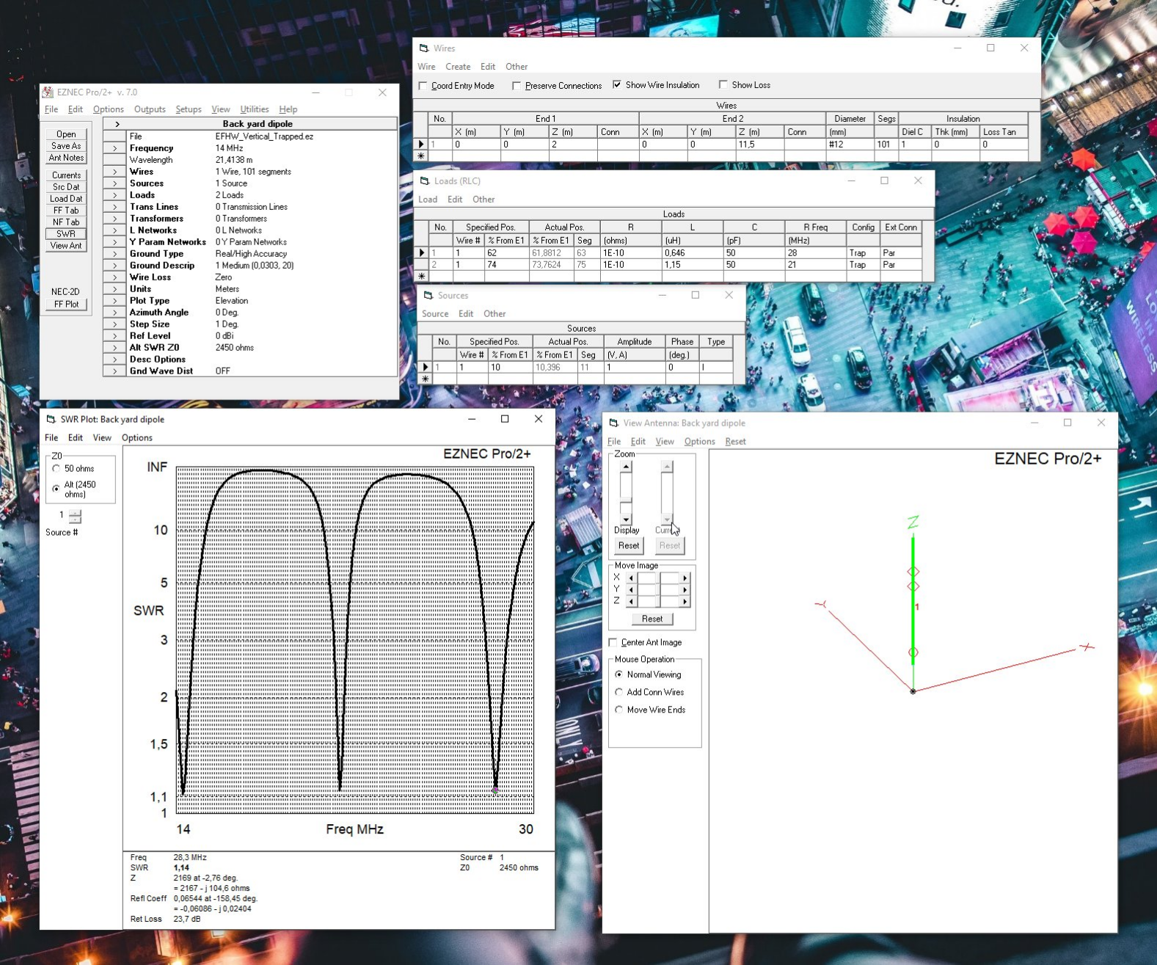This screenshot has height=965, width=1157.
Task: Select the 50 ohms Z0 radio button
Action: pos(56,469)
